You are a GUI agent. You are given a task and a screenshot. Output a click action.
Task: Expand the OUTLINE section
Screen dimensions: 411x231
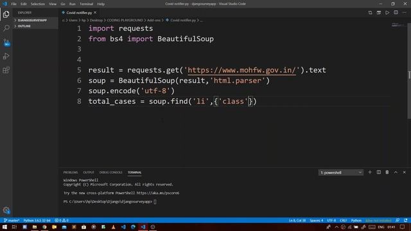tap(24, 26)
